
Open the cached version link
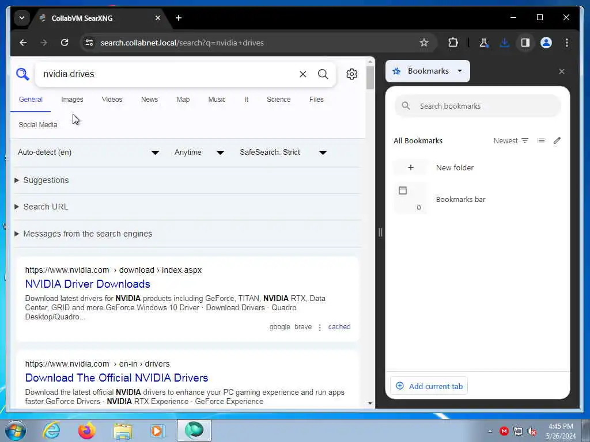click(339, 327)
